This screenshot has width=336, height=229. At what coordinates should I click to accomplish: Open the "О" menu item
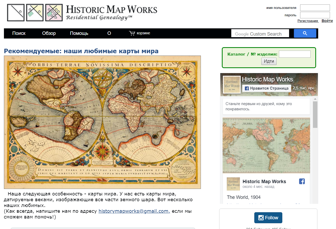click(x=109, y=33)
